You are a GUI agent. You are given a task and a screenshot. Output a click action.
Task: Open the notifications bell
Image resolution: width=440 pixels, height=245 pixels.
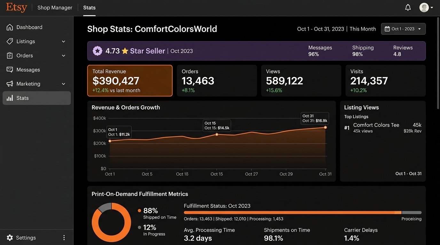pyautogui.click(x=408, y=7)
